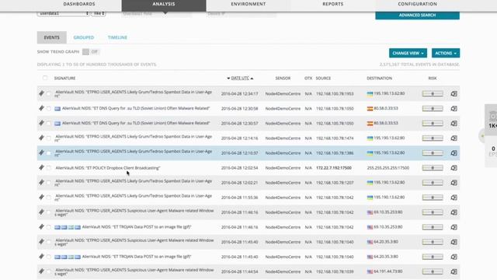This screenshot has height=280, width=497.
Task: Click lightning icon on 11:55:36 Spambot row
Action: pyautogui.click(x=41, y=197)
